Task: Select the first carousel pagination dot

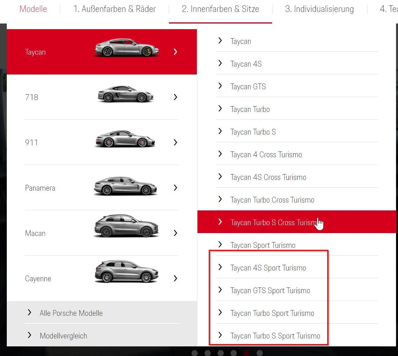Action: 195,353
